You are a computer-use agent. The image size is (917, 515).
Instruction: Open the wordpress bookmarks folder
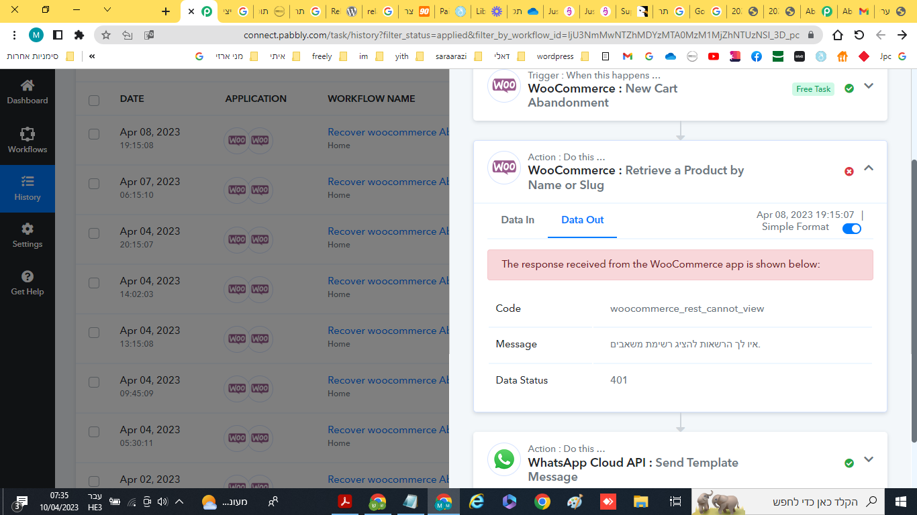[563, 56]
